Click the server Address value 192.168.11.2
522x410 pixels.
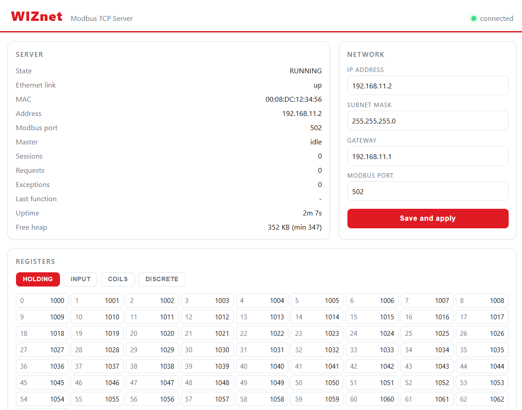302,113
